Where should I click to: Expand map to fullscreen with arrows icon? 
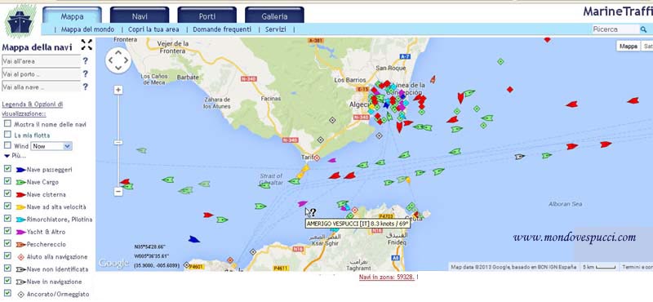point(87,45)
